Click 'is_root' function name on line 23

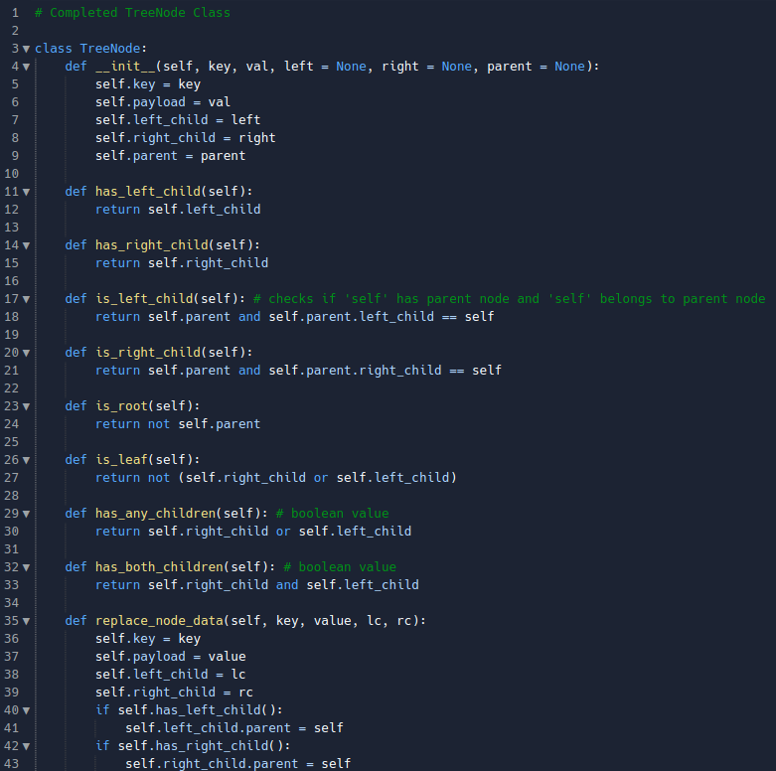coord(122,406)
